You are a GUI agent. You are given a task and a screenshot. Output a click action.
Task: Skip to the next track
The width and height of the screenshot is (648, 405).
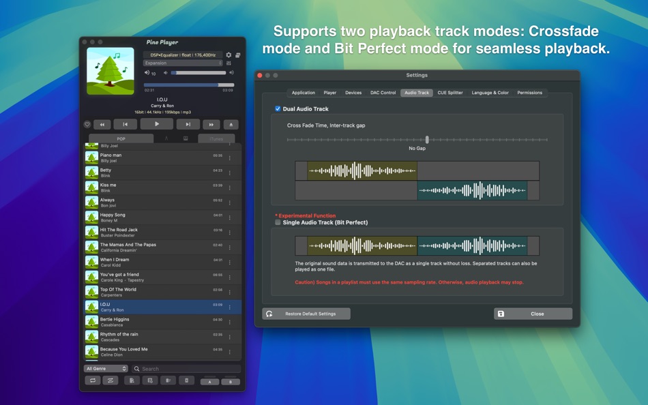(188, 124)
